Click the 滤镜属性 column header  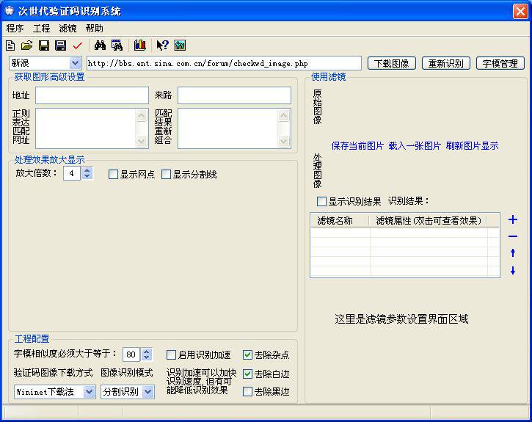click(x=429, y=221)
